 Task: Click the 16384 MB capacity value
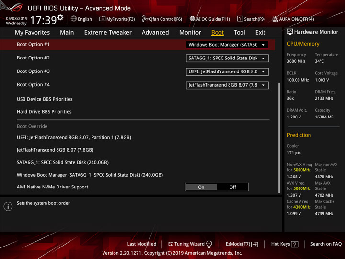click(324, 117)
